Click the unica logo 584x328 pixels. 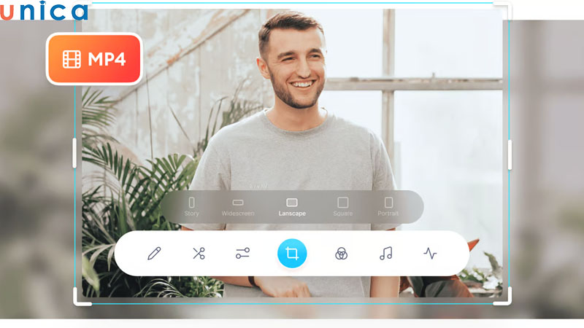point(44,10)
